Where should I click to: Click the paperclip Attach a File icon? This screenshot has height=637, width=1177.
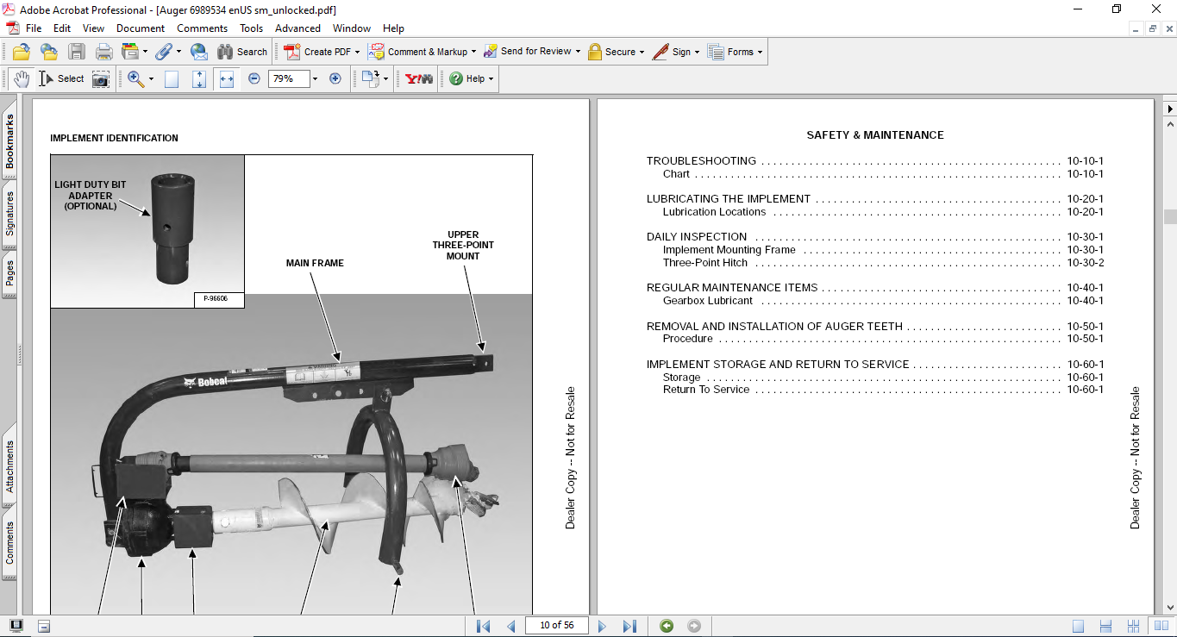(163, 52)
